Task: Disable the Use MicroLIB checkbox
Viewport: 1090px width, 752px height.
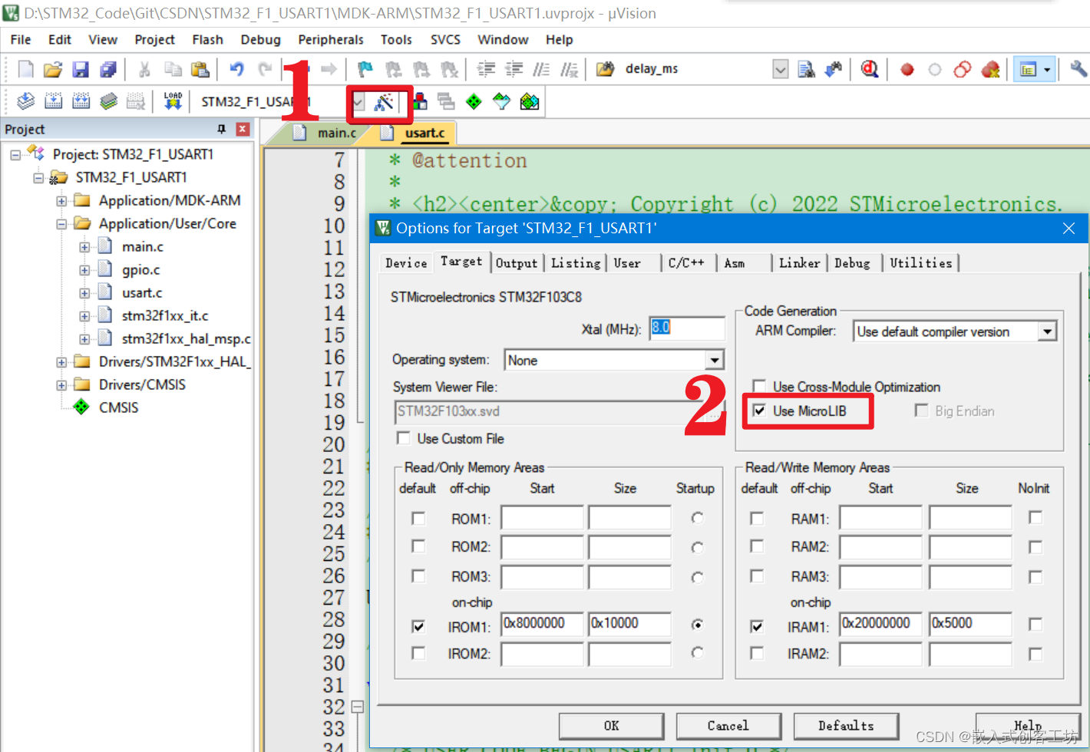Action: point(759,411)
